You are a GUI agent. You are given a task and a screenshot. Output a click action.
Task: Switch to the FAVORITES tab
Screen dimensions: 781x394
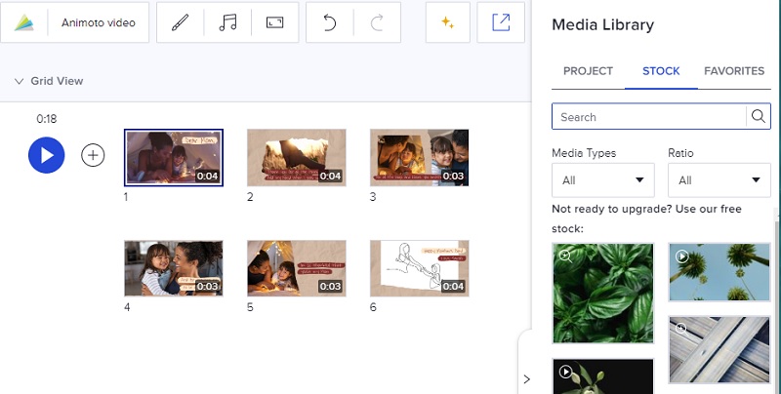coord(734,71)
